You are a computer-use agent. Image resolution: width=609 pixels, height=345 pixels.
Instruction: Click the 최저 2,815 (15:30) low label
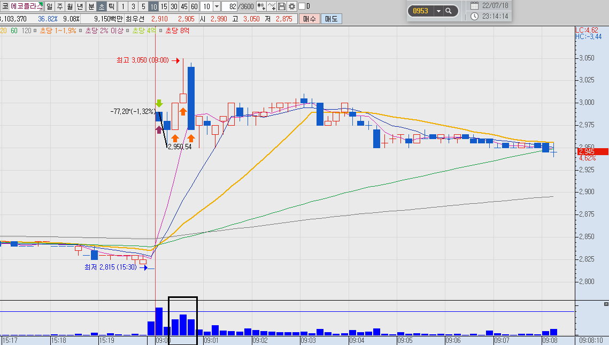(x=111, y=267)
